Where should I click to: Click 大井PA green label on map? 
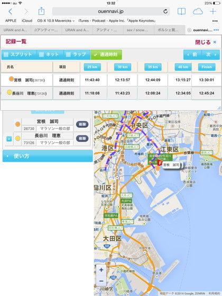click(x=126, y=201)
